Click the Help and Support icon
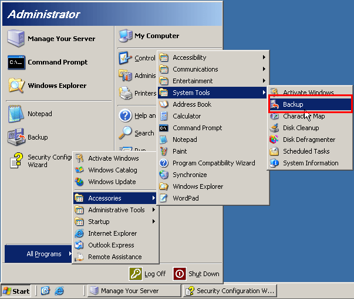This screenshot has height=299, width=354. [125, 115]
